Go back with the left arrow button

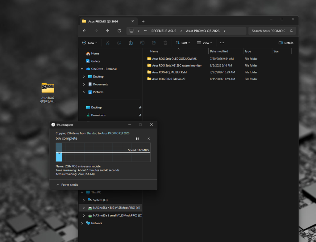pyautogui.click(x=85, y=31)
